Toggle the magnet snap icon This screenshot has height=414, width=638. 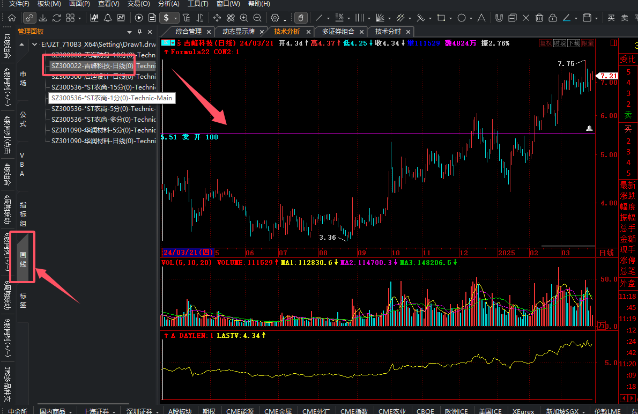click(499, 18)
